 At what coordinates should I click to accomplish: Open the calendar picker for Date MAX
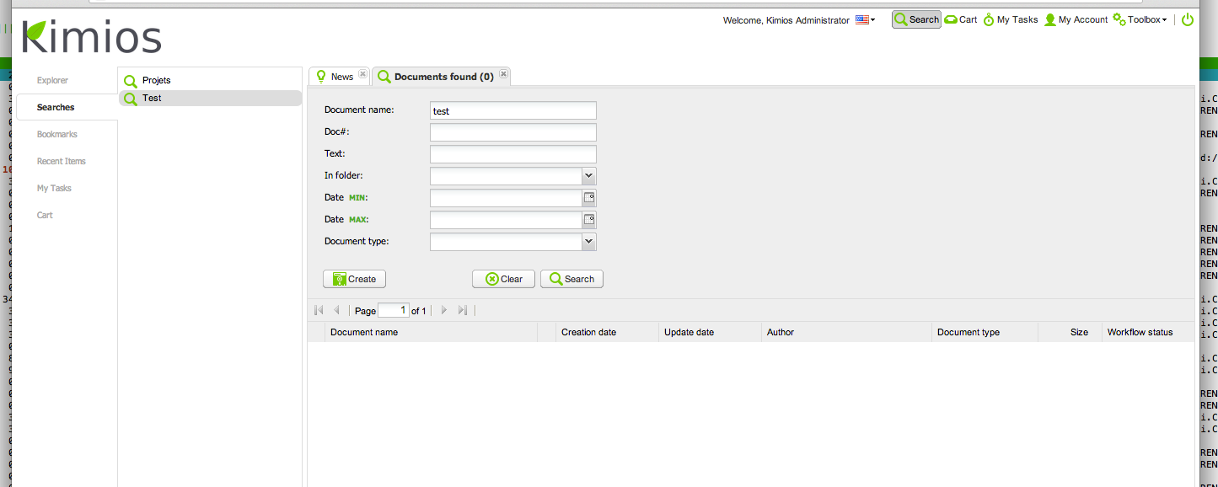point(590,219)
